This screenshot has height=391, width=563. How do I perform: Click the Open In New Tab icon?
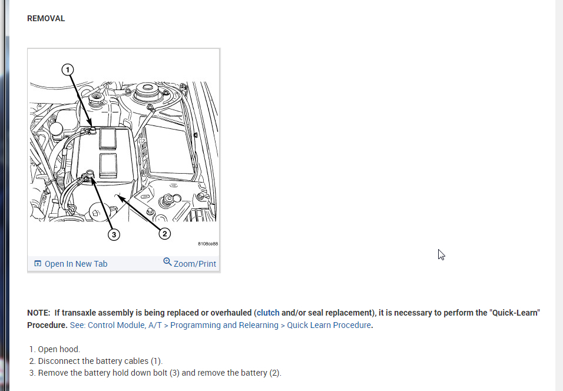click(38, 264)
